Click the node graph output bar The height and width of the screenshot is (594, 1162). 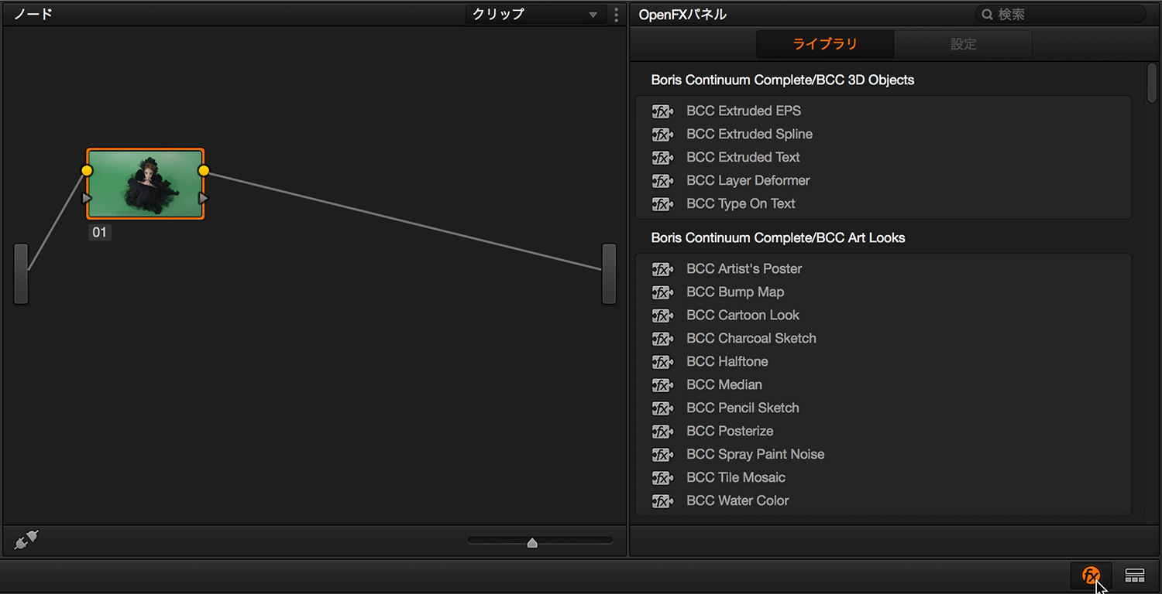coord(609,274)
